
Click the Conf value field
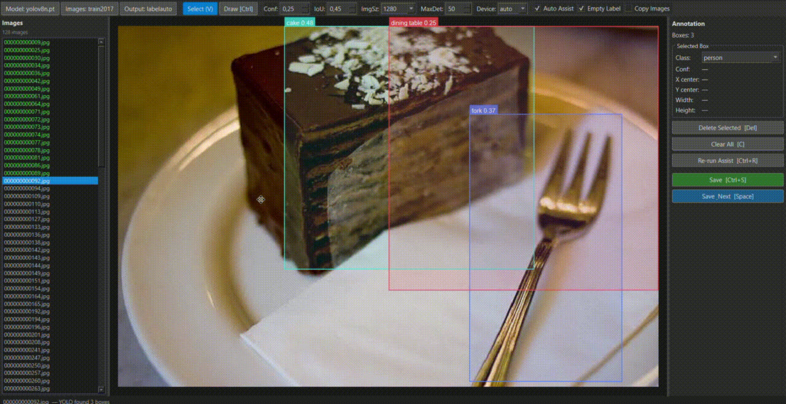coord(294,9)
